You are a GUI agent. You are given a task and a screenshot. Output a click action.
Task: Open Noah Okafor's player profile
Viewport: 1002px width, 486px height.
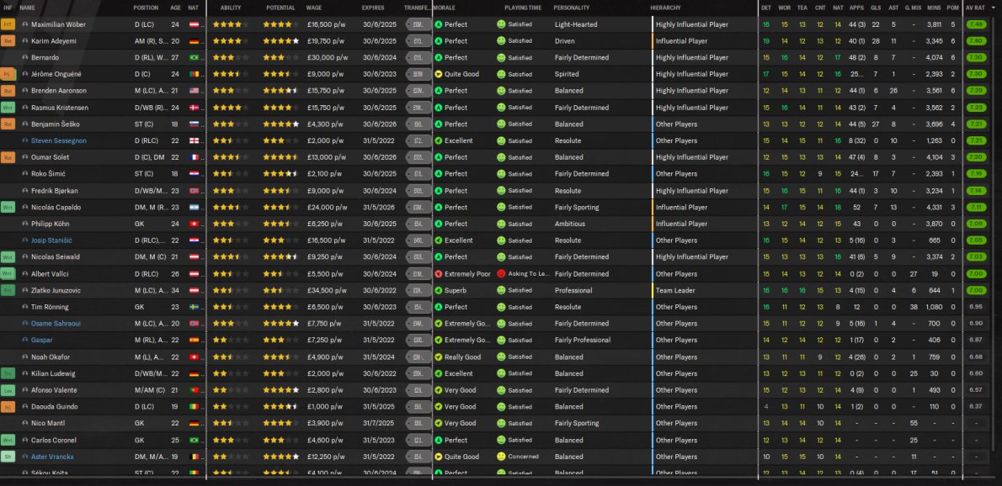(51, 357)
